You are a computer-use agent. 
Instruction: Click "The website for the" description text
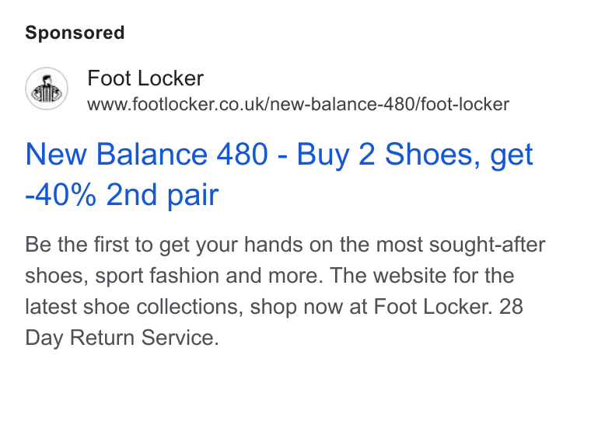[x=422, y=275]
